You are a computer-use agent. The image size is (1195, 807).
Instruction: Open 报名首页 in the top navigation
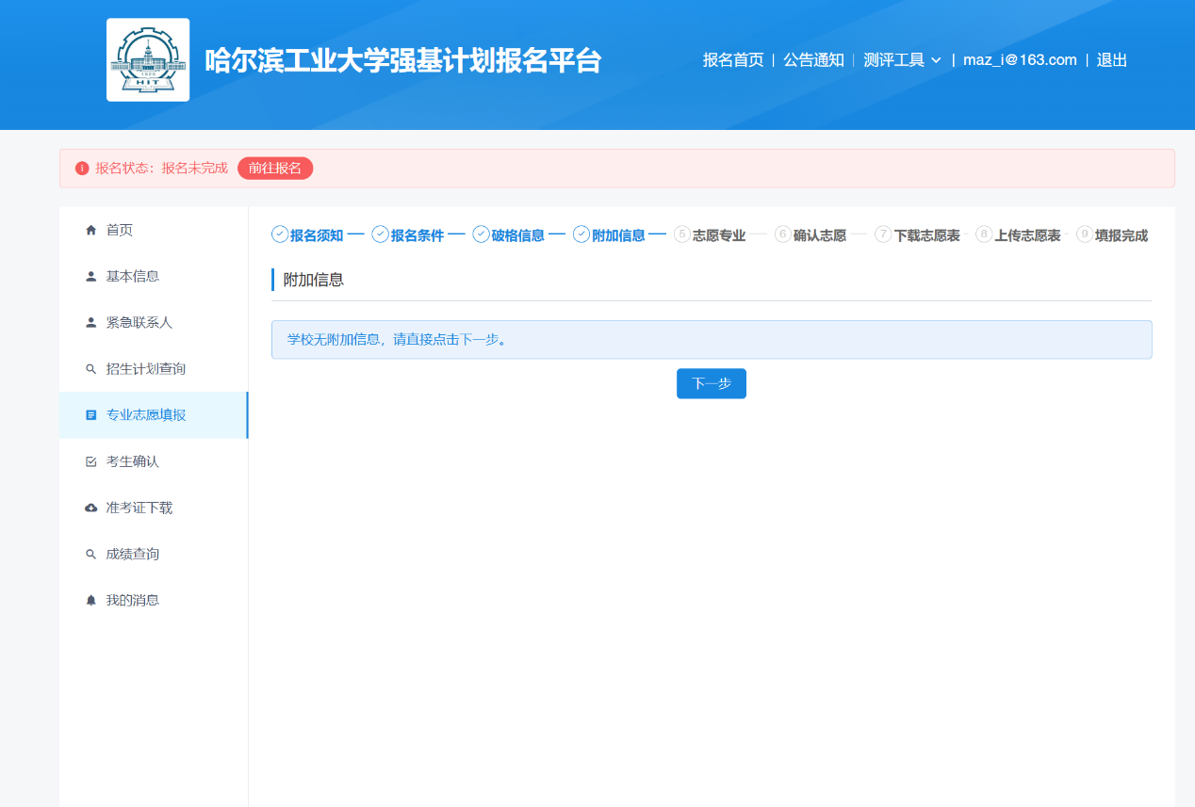tap(733, 60)
